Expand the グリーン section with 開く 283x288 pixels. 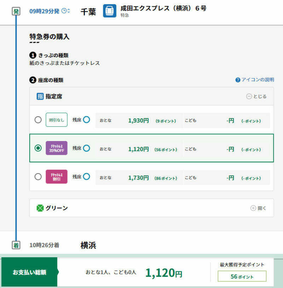click(258, 208)
